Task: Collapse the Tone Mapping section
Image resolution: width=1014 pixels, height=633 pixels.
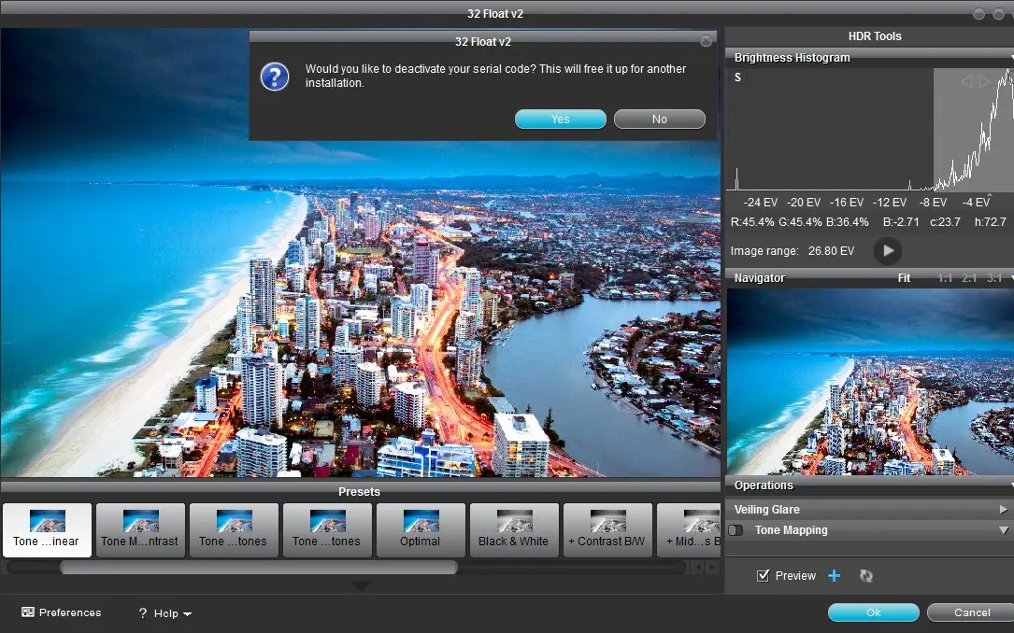Action: click(x=1004, y=530)
